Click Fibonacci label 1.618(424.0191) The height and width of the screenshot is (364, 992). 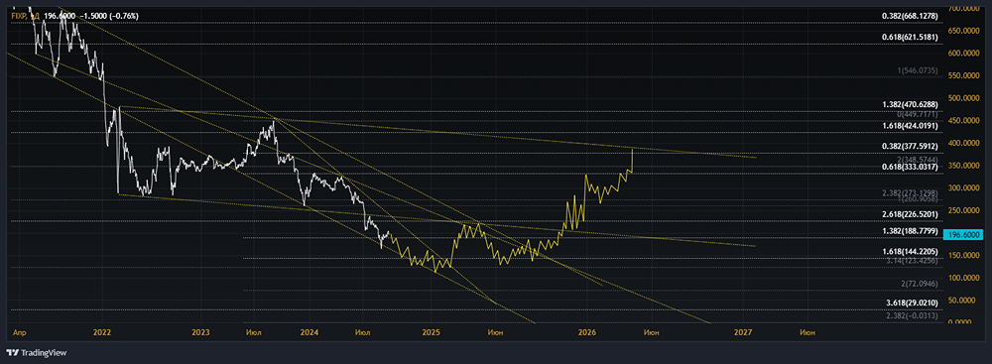click(x=909, y=126)
